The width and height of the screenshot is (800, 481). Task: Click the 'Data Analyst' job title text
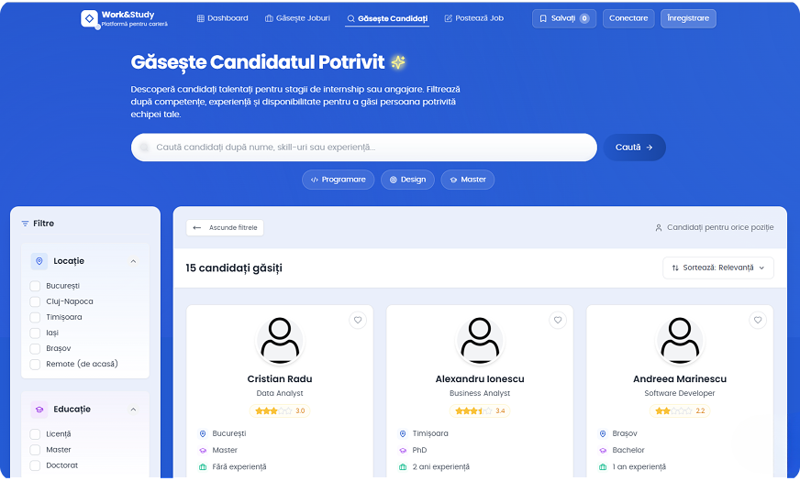click(x=280, y=393)
